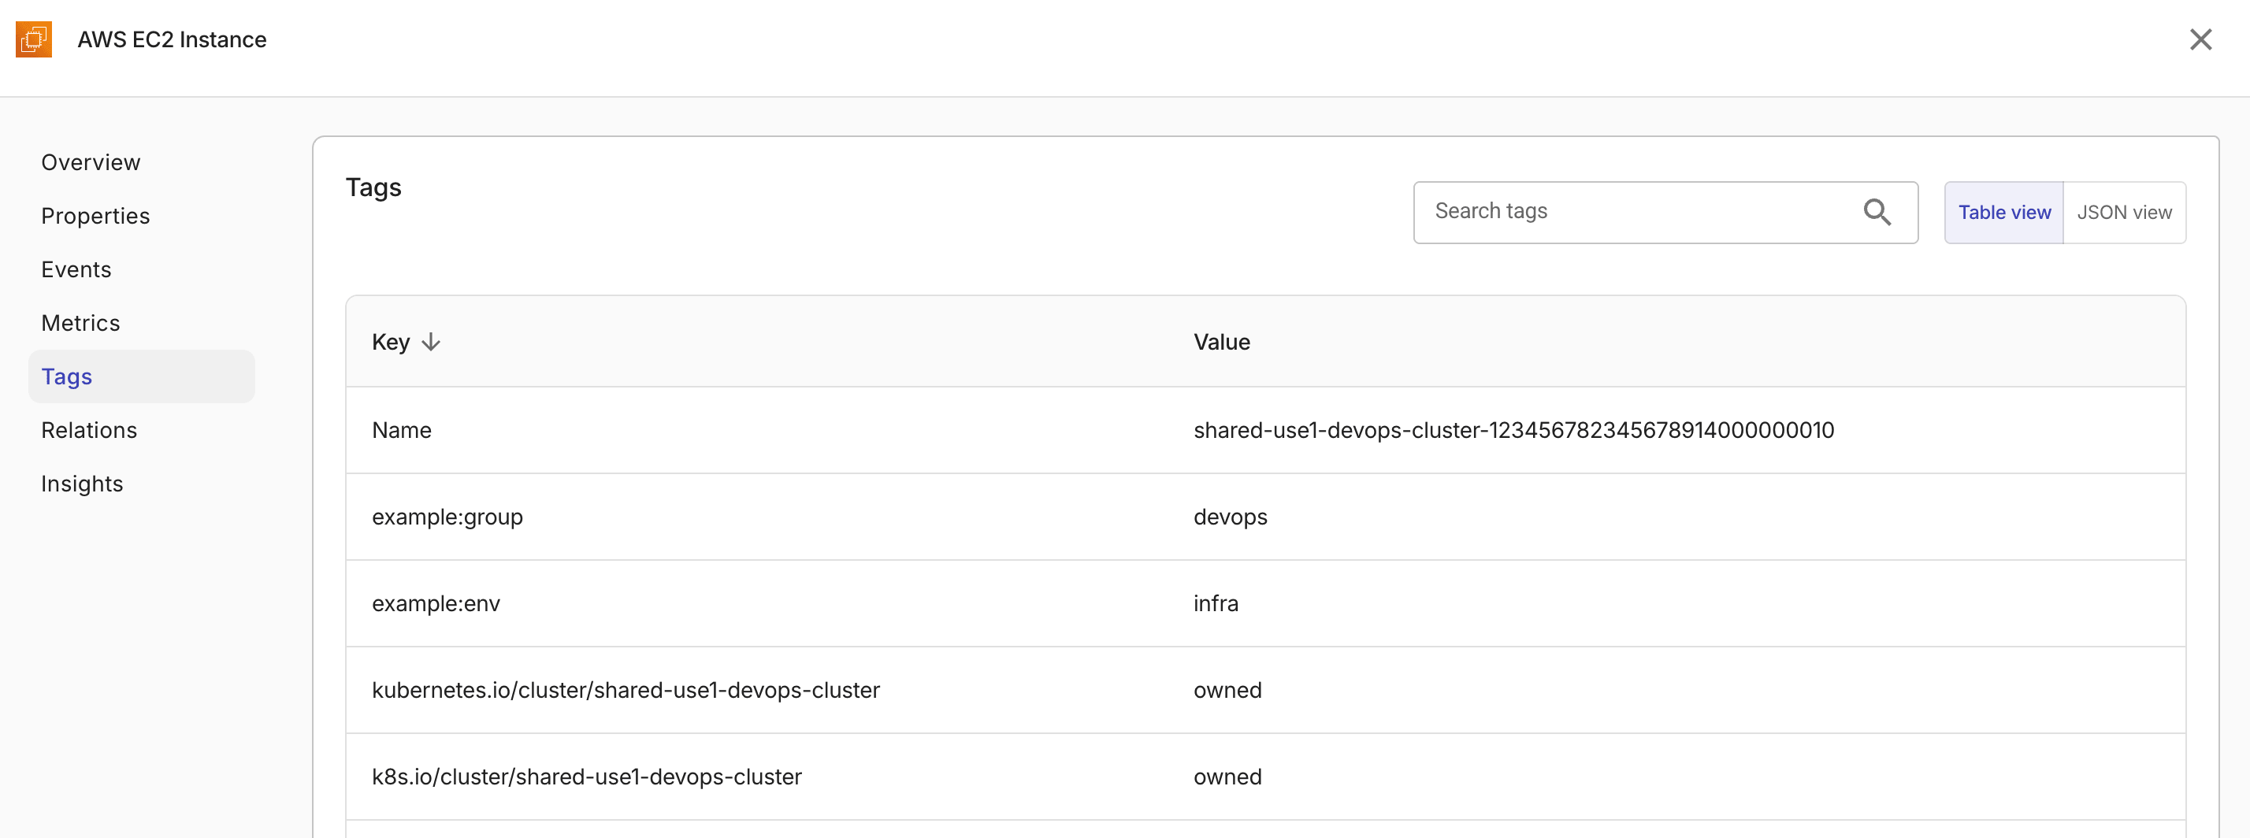
Task: Select the Name tag key cell
Action: [x=402, y=430]
